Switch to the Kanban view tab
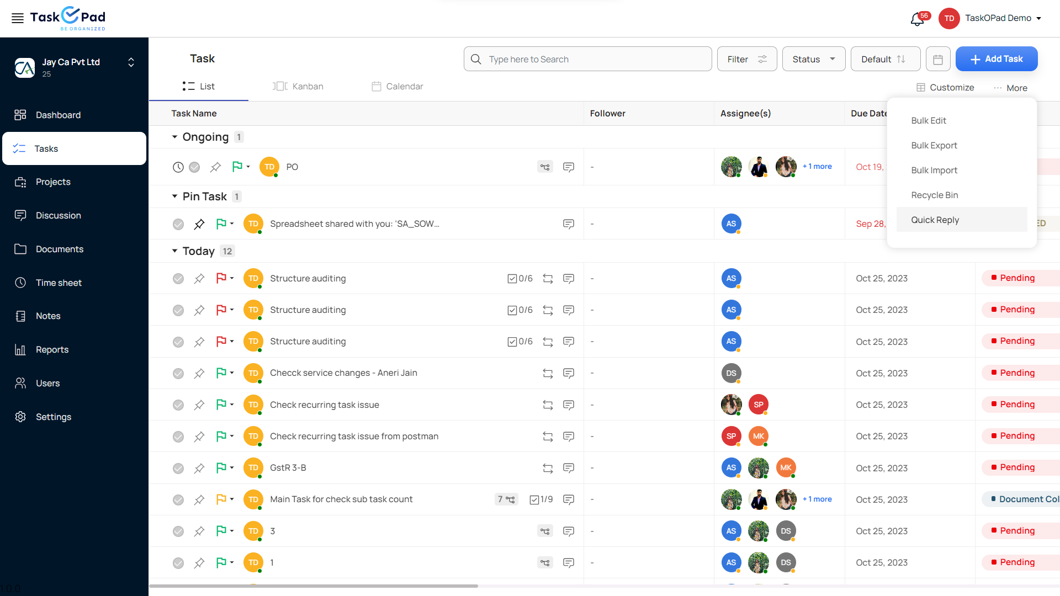Screen dimensions: 1060x596 (x=298, y=86)
